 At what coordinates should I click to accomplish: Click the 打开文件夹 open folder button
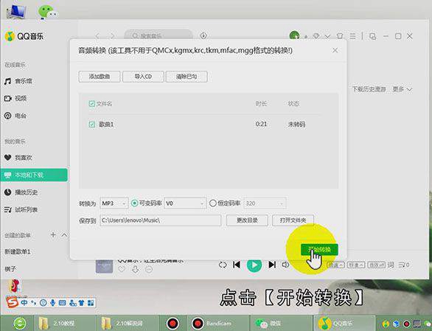pos(293,220)
